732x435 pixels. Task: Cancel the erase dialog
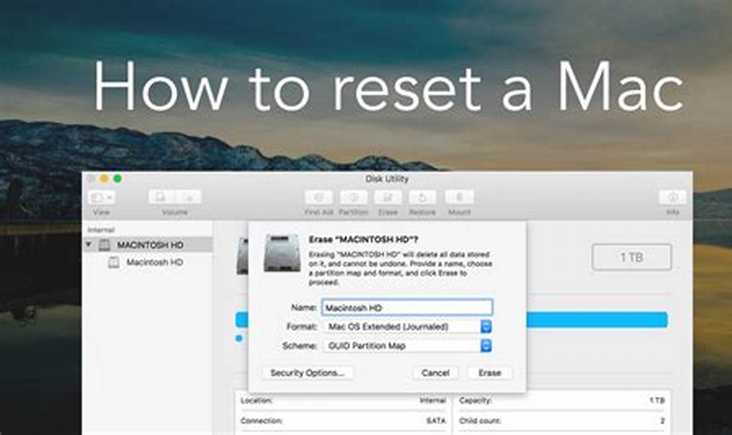pos(435,373)
